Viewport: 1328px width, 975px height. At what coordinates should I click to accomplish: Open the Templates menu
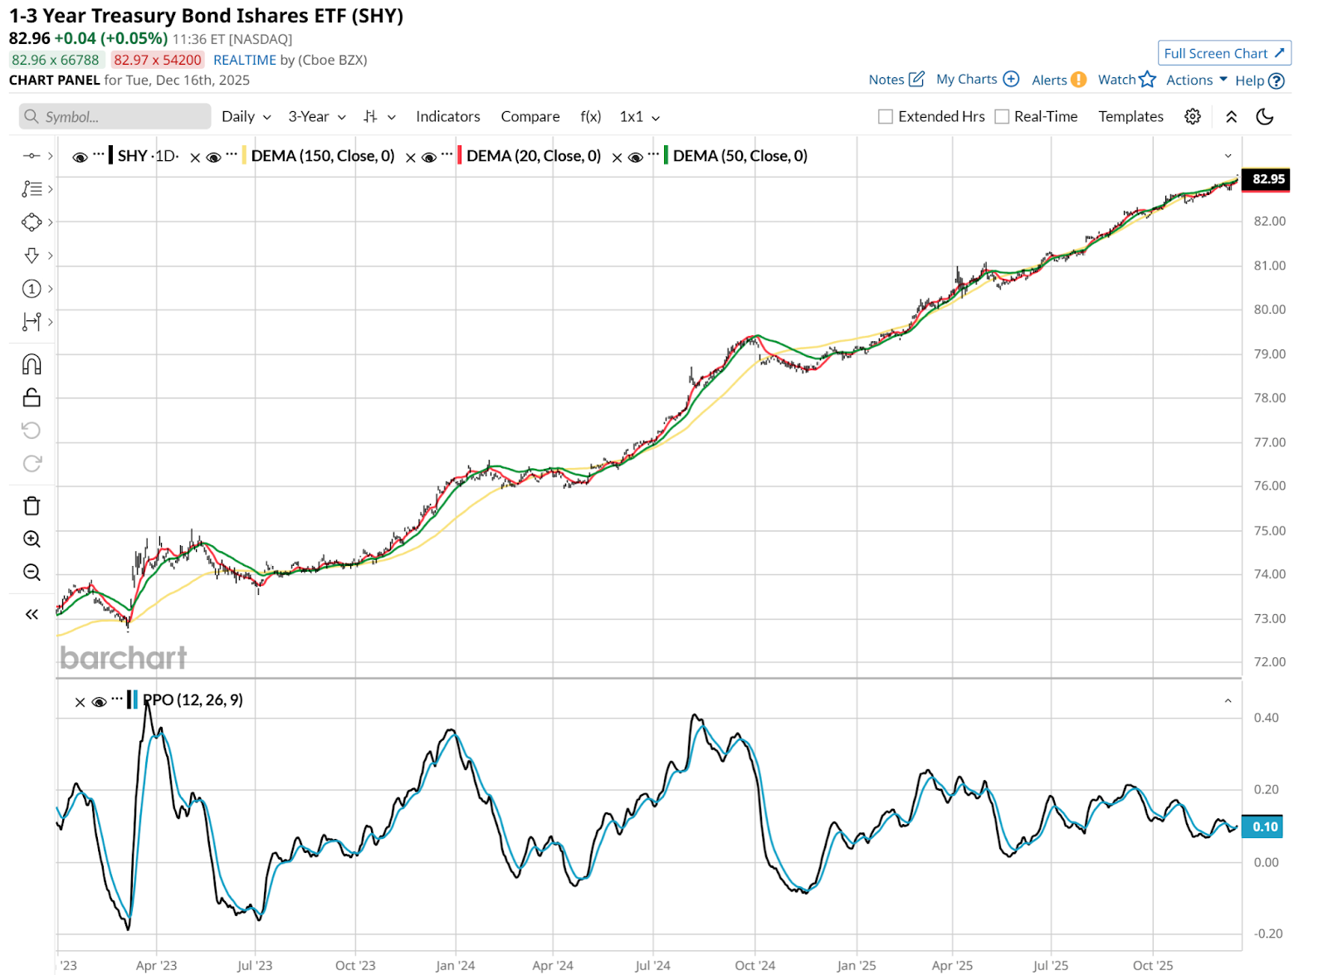[1131, 117]
